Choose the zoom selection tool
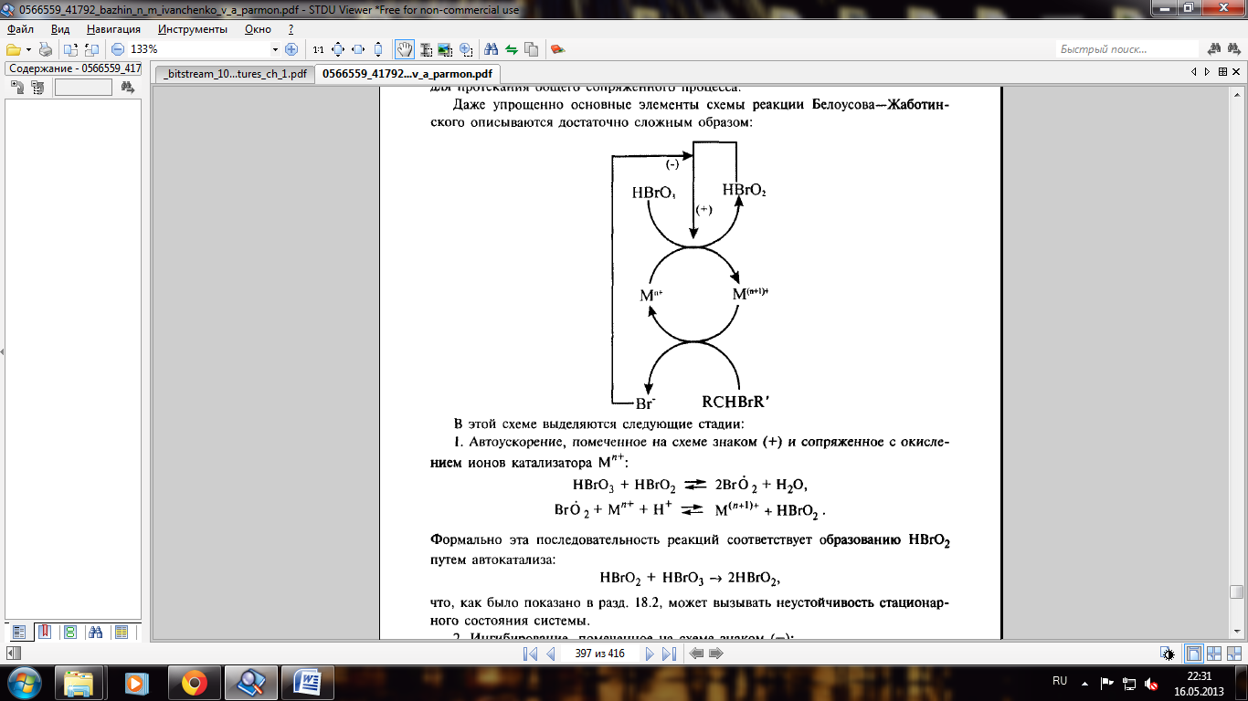 [465, 49]
